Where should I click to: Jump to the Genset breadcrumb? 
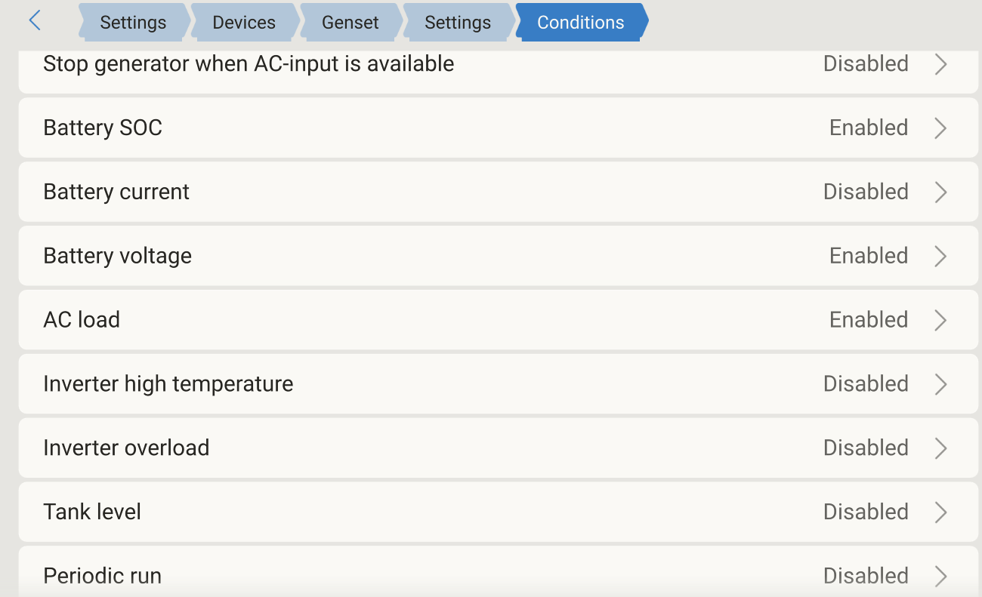[x=350, y=22]
